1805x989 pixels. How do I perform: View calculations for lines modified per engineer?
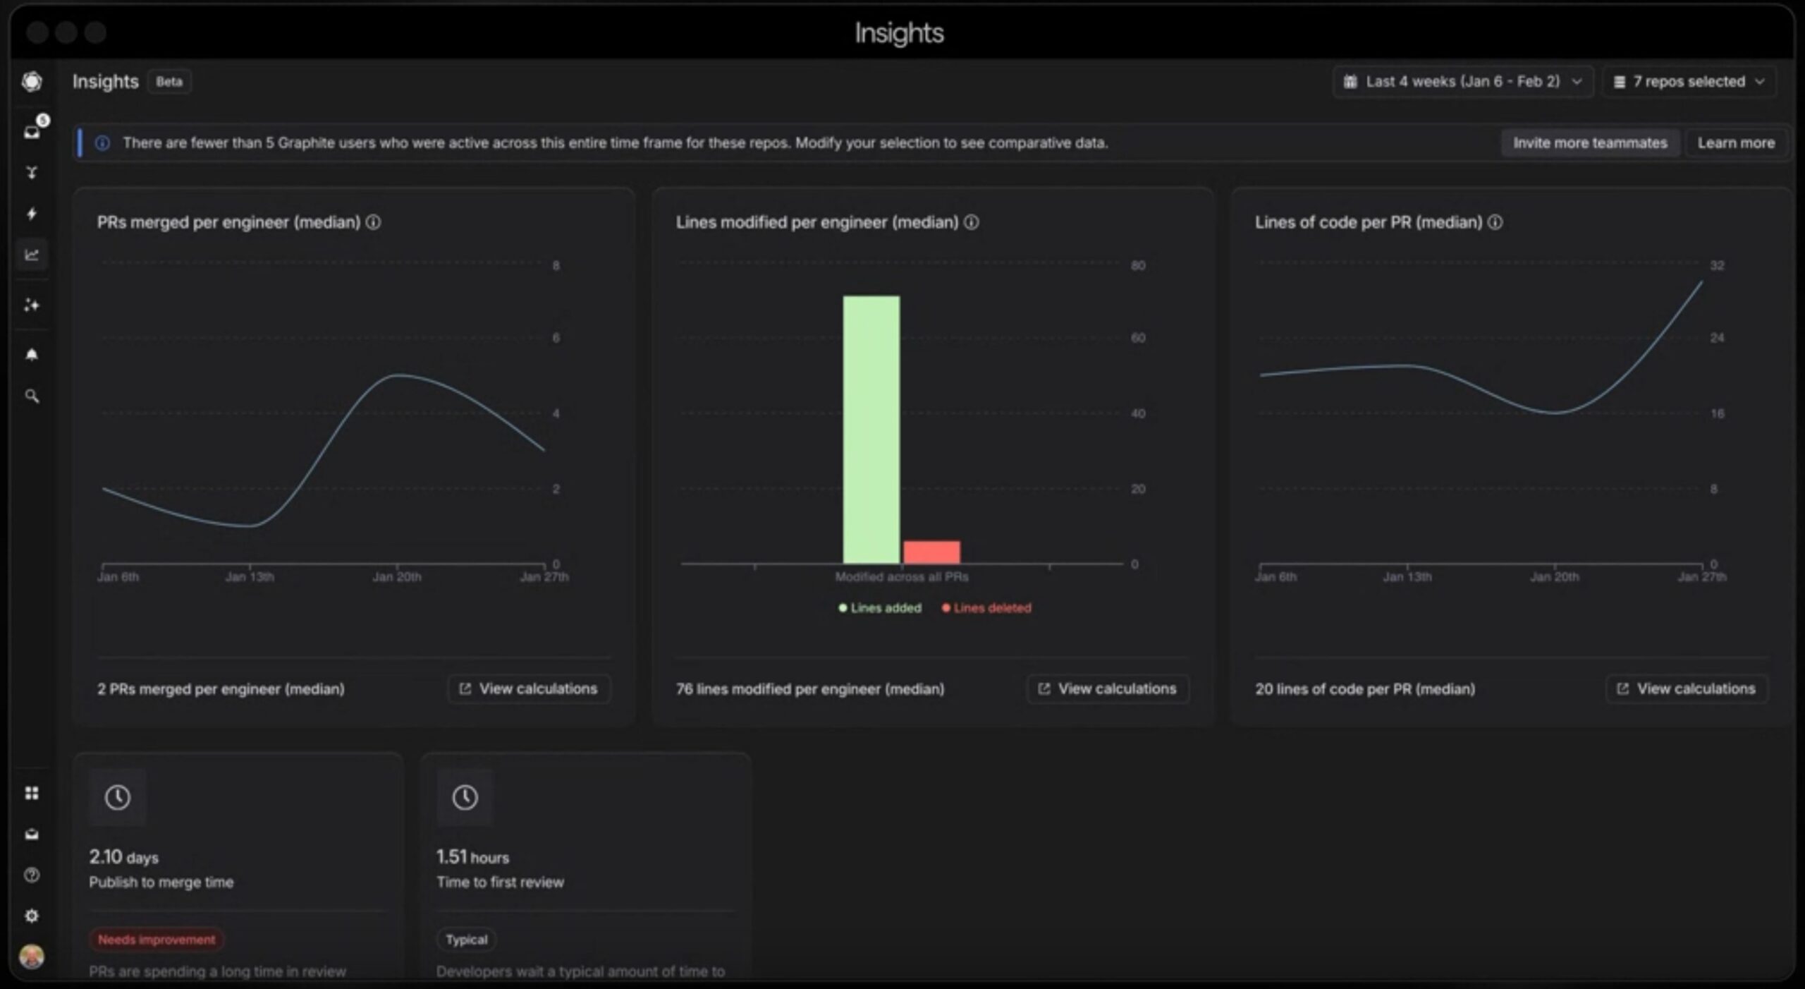(1108, 688)
